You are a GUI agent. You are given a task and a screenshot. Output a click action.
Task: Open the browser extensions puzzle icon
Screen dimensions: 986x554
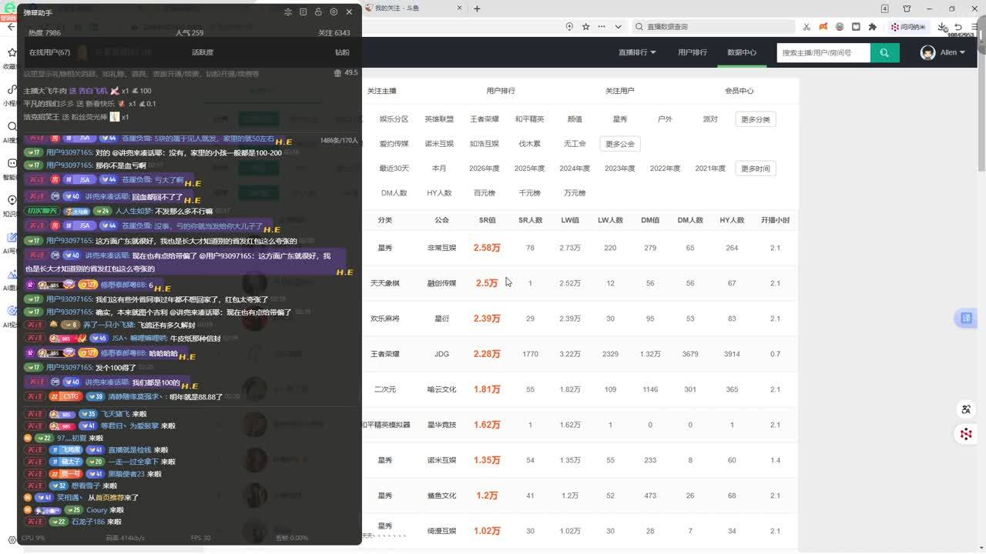[x=872, y=26]
